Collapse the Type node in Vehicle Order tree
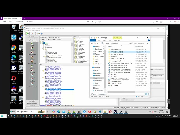 pyautogui.click(x=44, y=56)
